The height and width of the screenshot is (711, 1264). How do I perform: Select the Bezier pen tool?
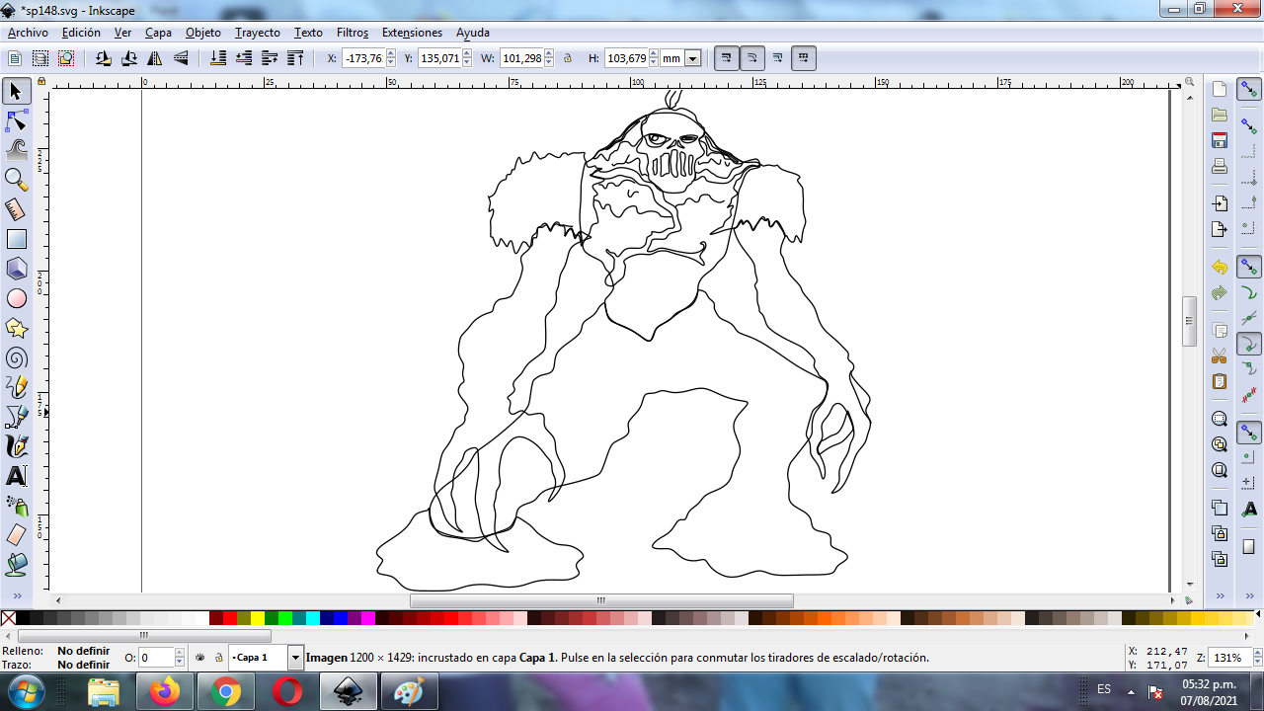click(16, 417)
